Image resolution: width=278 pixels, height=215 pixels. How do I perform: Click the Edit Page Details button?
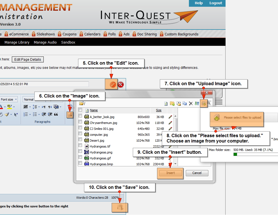[x=28, y=60]
